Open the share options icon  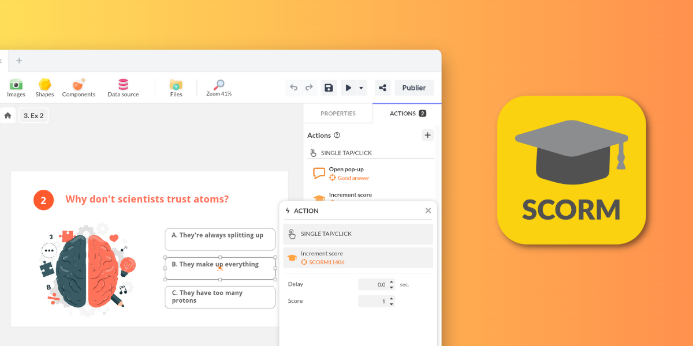coord(382,87)
